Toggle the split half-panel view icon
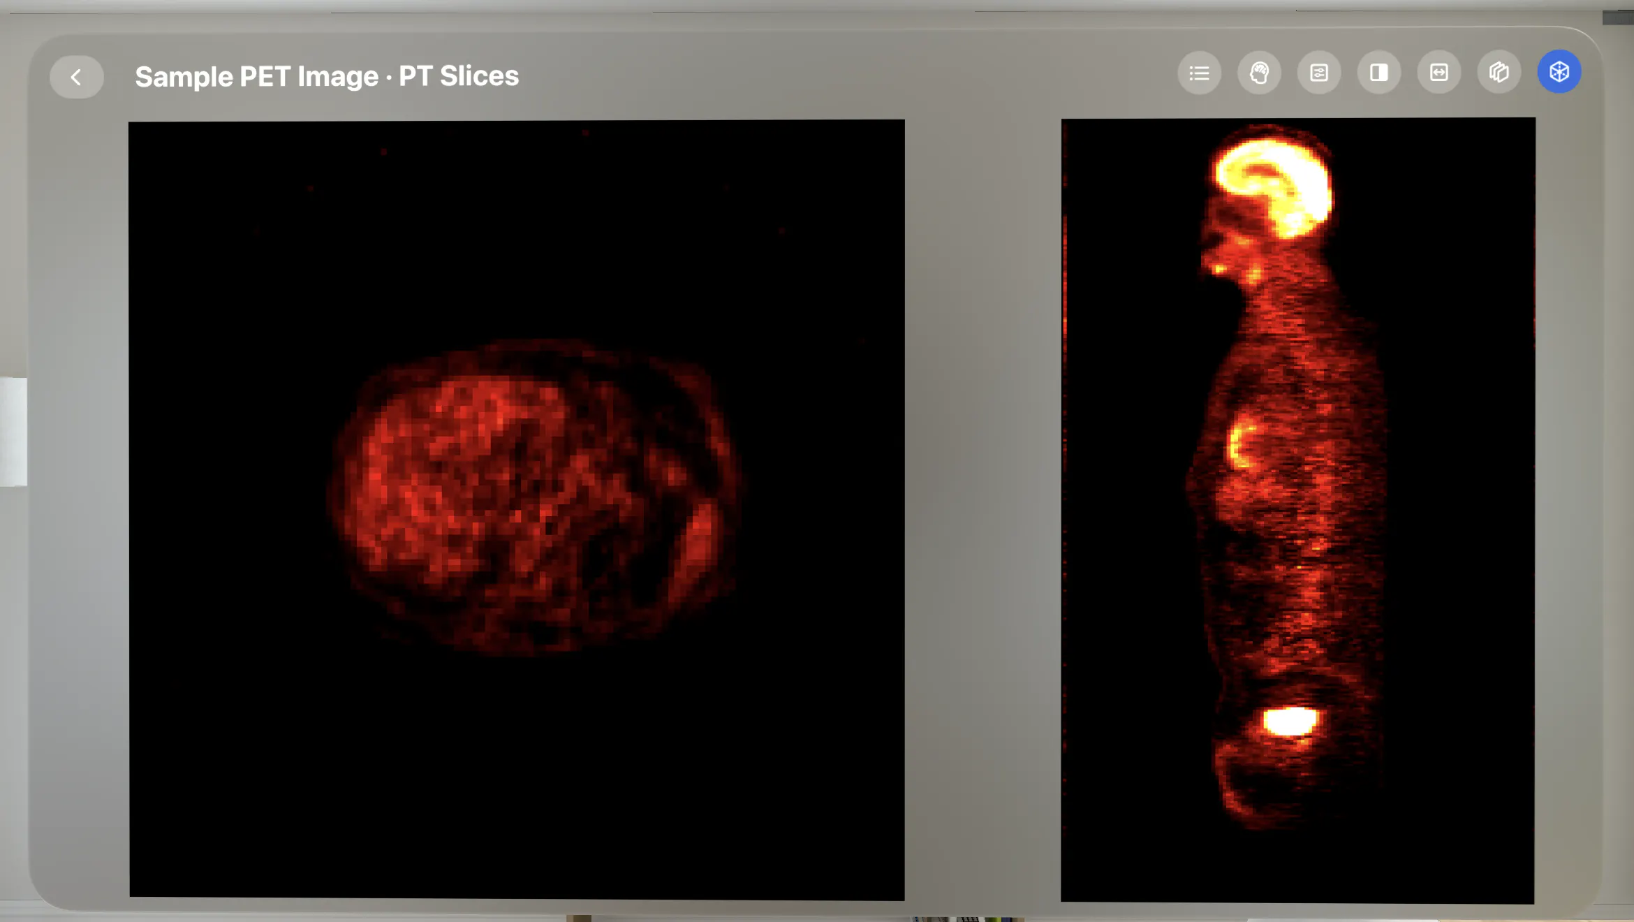Screen dimensions: 1634x922 point(1379,73)
